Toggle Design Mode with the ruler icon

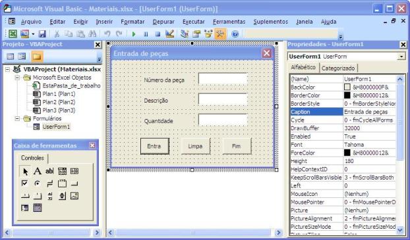click(169, 34)
